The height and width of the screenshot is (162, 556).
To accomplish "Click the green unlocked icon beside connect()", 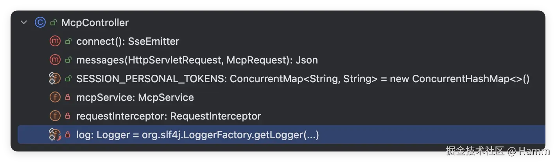I will tap(68, 41).
